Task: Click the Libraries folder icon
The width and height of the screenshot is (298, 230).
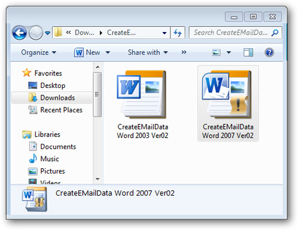Action: pyautogui.click(x=27, y=134)
